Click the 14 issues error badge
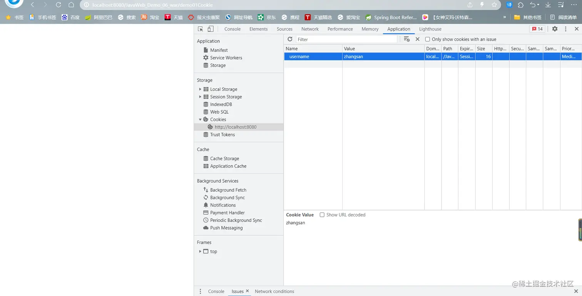 [537, 29]
